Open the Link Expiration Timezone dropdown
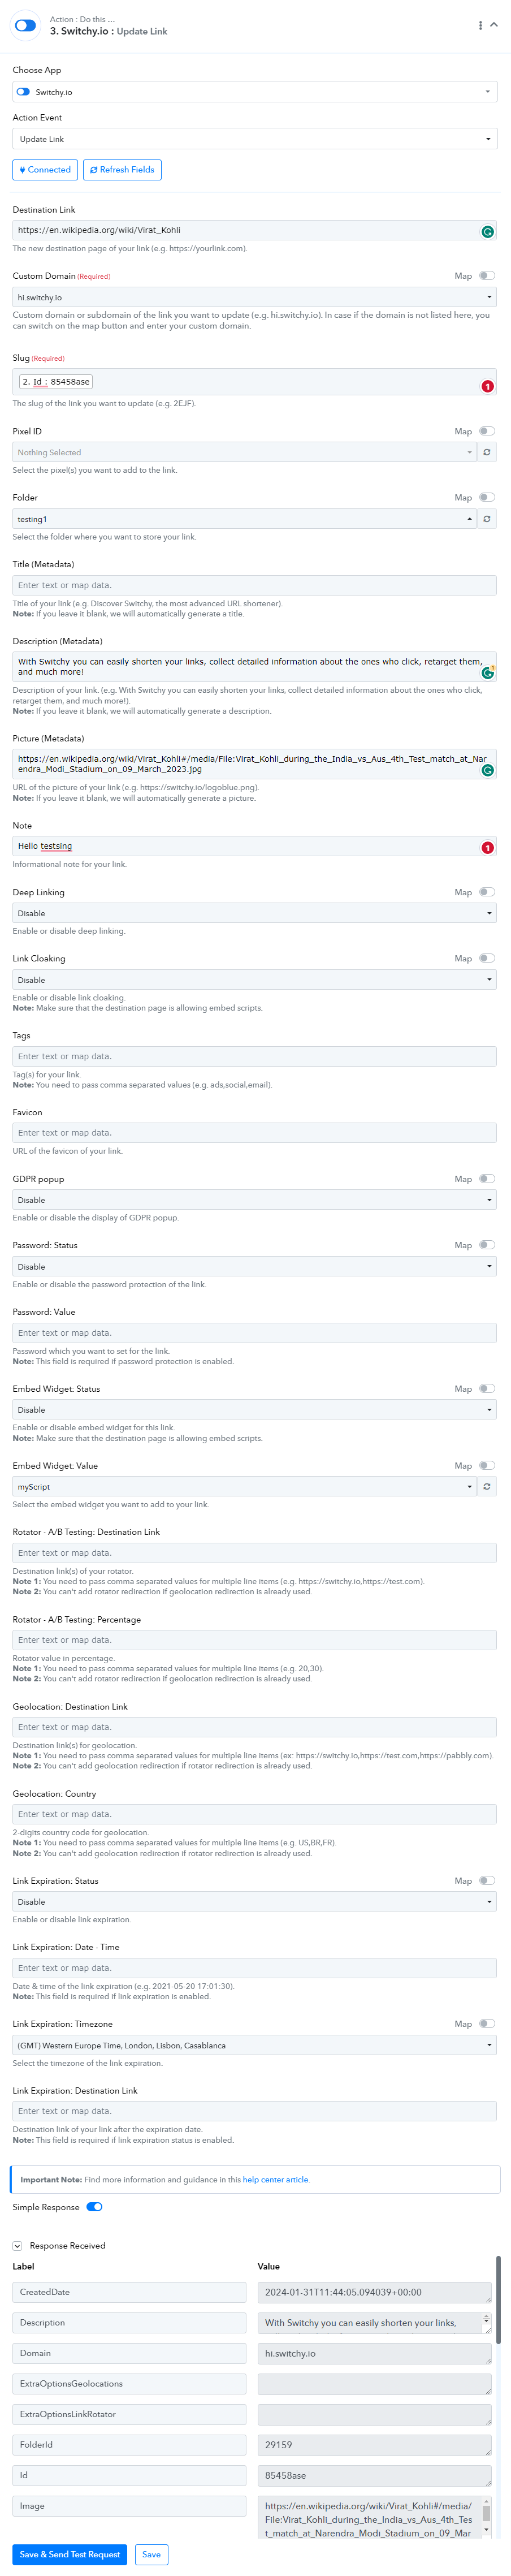The image size is (511, 2576). click(255, 2045)
